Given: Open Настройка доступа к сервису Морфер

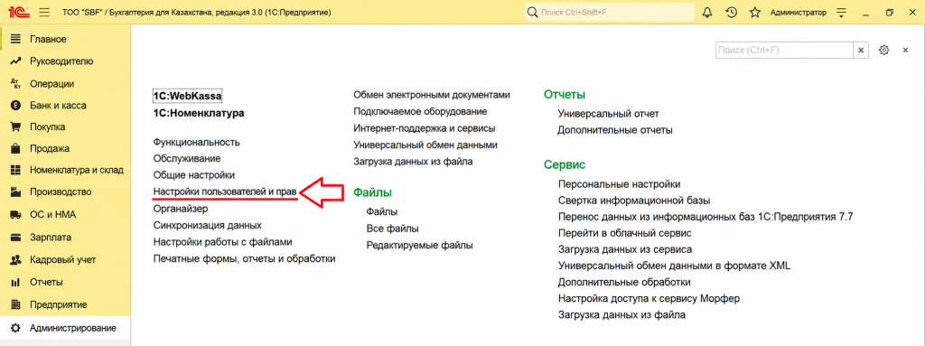Looking at the screenshot, I should tap(649, 299).
